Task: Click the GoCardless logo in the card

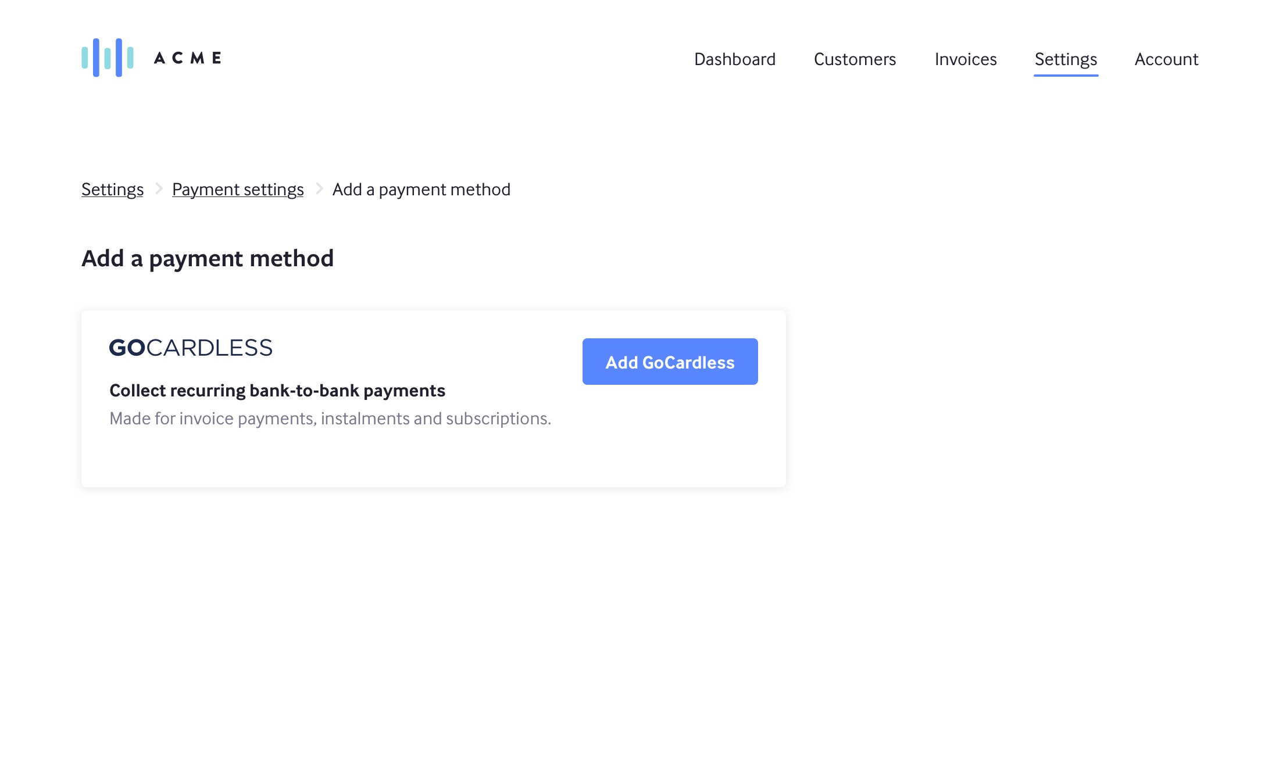Action: pyautogui.click(x=191, y=348)
